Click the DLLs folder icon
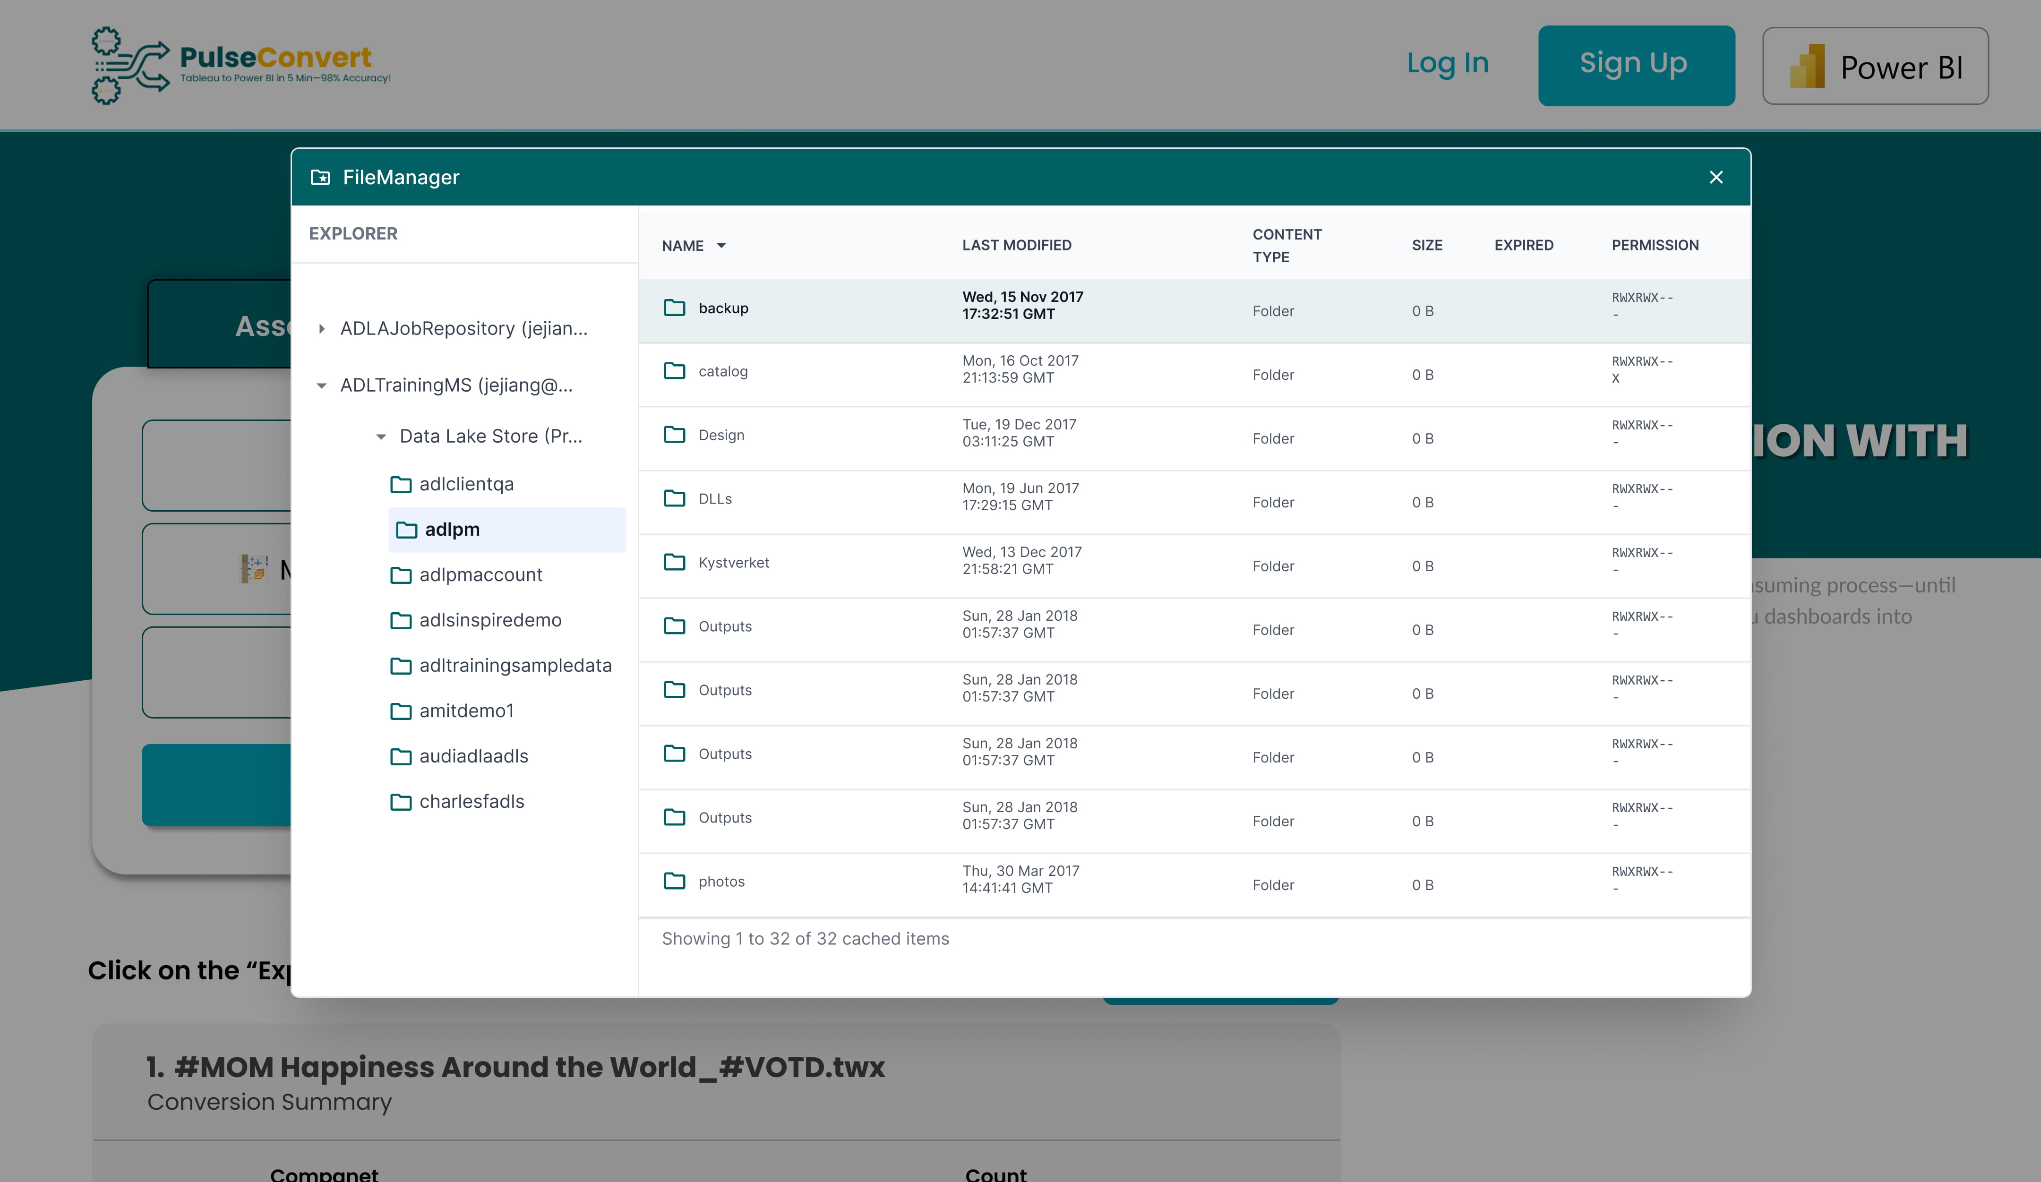Viewport: 2041px width, 1182px height. click(x=675, y=499)
